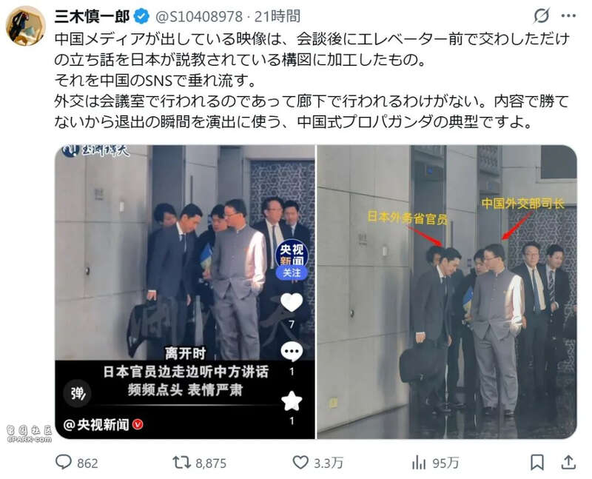Screen dimensions: 592x479
Task: Open the three-dot more options menu
Action: pos(568,16)
